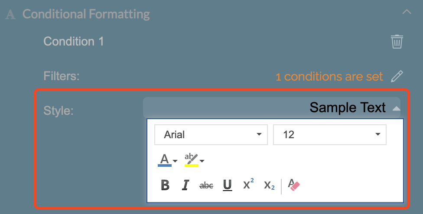Screen dimensions: 423x214
Task: Collapse the Conditional Formatting section
Action: (407, 13)
